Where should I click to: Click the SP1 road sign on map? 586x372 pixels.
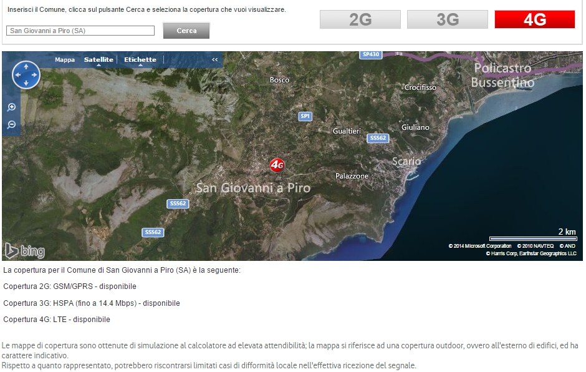coord(305,117)
